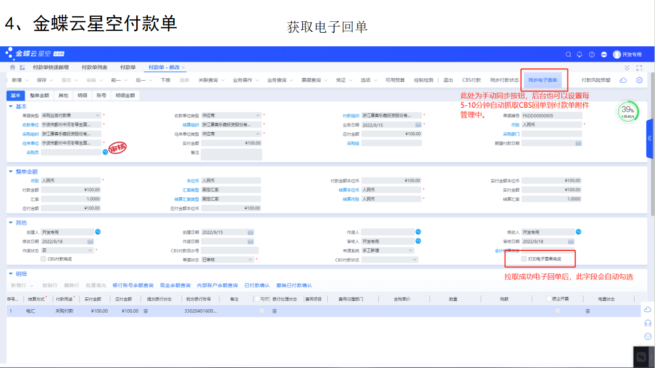
Task: Toggle the 勾对 column header checkbox
Action: pyautogui.click(x=257, y=299)
